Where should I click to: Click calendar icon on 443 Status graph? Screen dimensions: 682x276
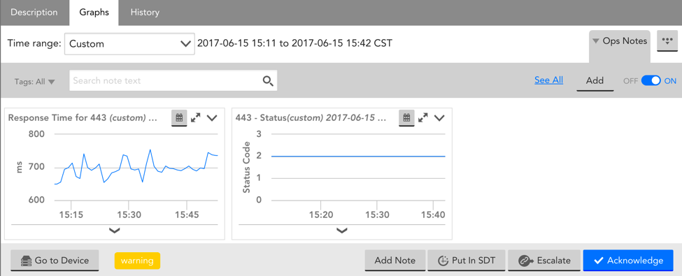pos(406,117)
